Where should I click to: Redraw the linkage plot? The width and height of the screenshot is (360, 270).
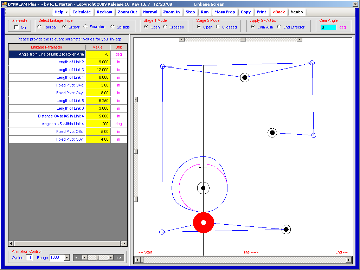(104, 12)
